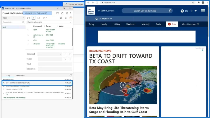Toggle disable breakpoints icon

point(61,18)
